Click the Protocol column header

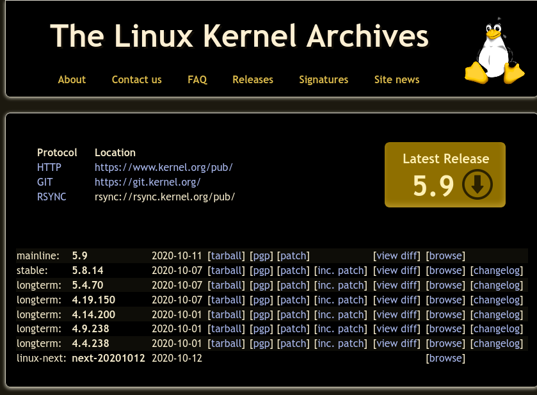57,152
